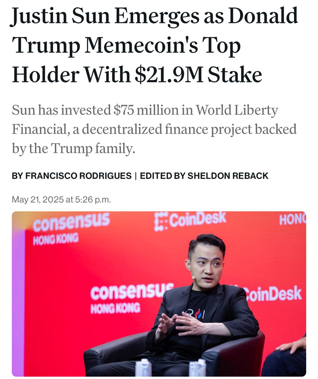
Task: Click the headset microphone on speaker's cheek
Action: (193, 277)
